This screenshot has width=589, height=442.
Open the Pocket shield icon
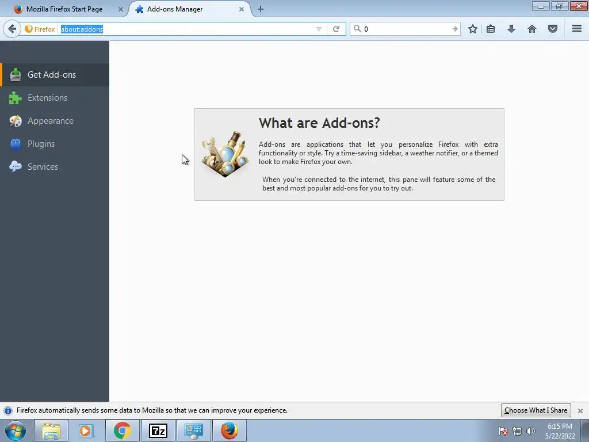click(x=553, y=29)
